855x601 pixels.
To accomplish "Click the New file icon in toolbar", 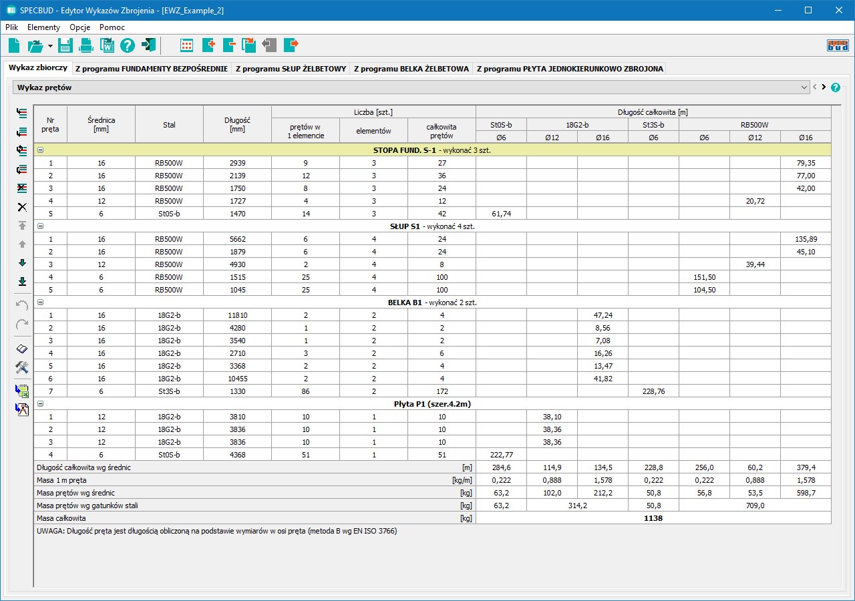I will [14, 45].
